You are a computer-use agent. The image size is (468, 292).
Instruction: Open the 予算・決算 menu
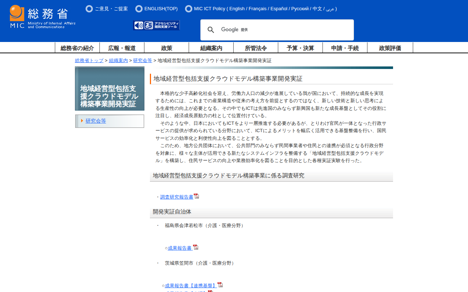click(x=300, y=48)
